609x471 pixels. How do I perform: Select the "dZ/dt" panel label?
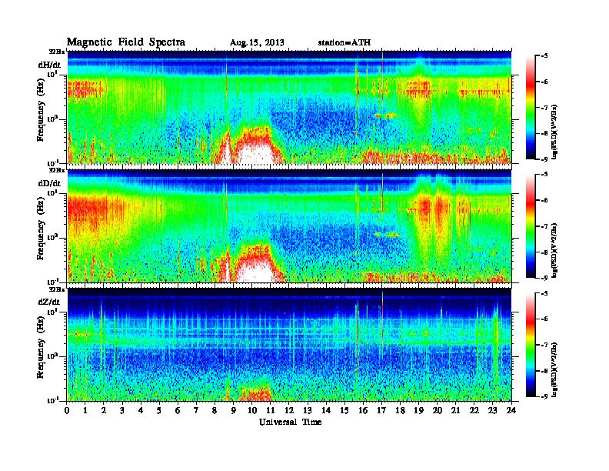(x=49, y=302)
